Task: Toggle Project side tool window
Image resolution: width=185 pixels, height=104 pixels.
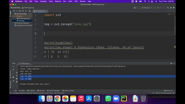Action: tap(10, 14)
